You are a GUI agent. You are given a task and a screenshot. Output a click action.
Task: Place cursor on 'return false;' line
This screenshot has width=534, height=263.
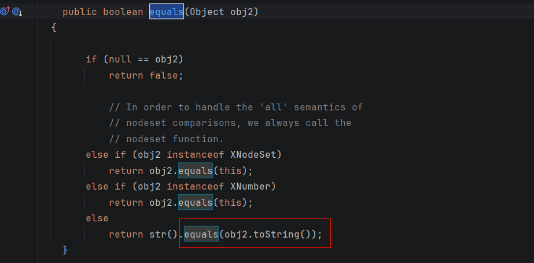[x=146, y=75]
